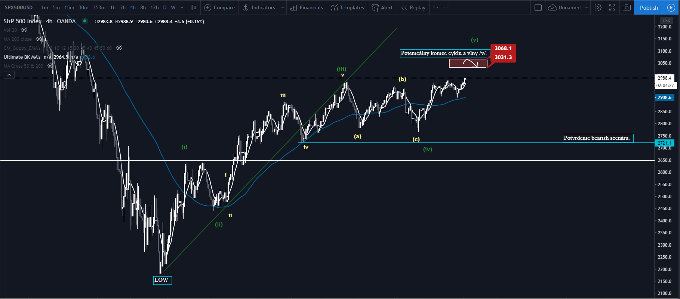Click the Compare symbol button
The image size is (680, 299).
(x=219, y=7)
